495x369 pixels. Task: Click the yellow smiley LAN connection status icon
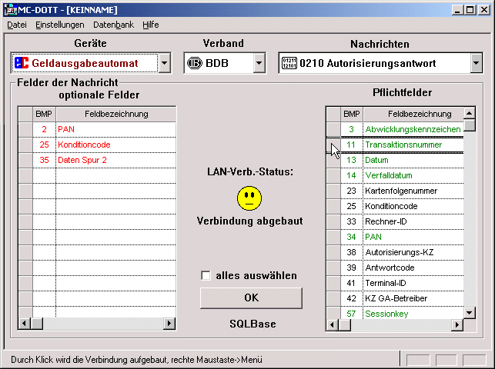pos(249,198)
